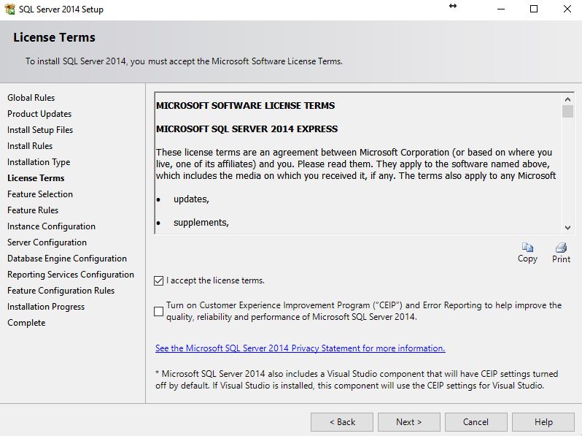
Task: Select the Instance Configuration step
Action: point(51,226)
